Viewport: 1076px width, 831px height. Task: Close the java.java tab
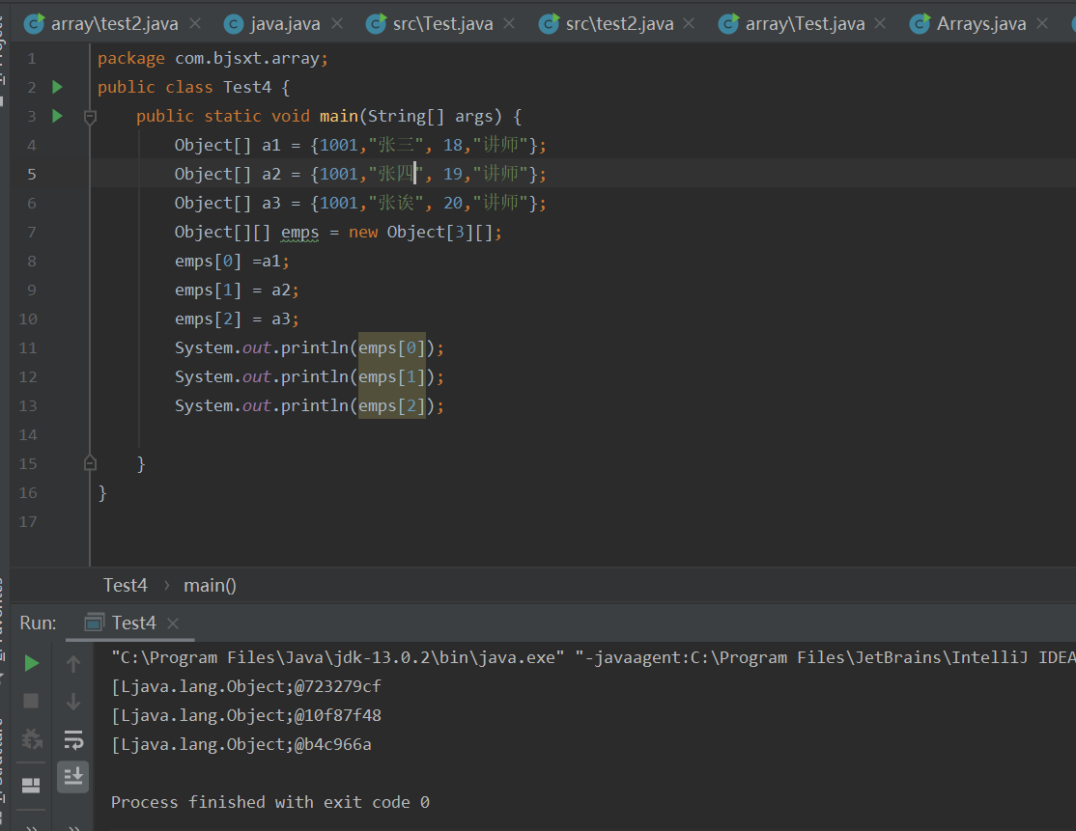[337, 24]
